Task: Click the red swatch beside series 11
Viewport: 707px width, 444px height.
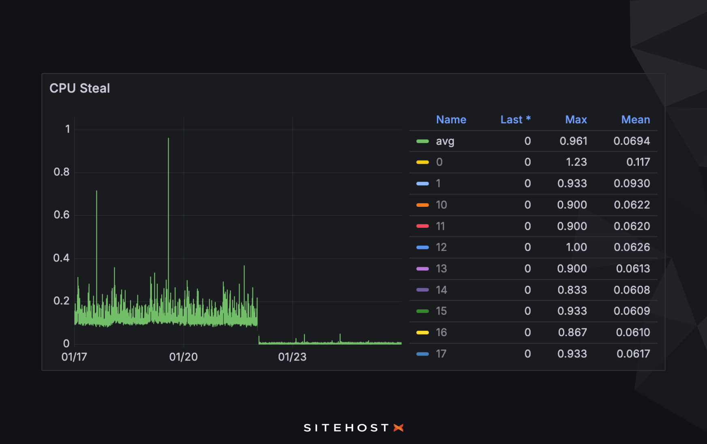Action: coord(423,226)
